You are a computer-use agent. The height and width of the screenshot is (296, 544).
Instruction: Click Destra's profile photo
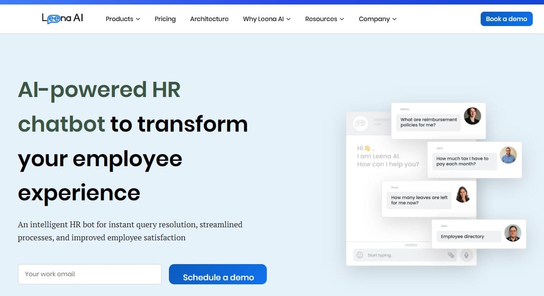pyautogui.click(x=472, y=116)
